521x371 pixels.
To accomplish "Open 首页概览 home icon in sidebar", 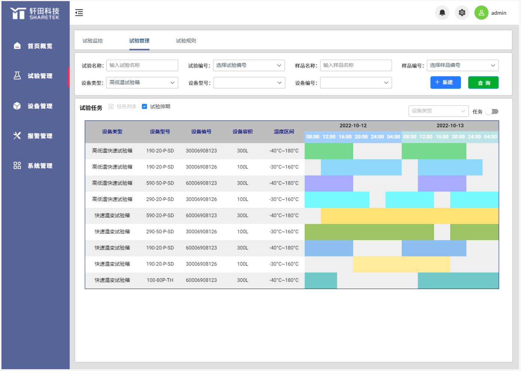I will (x=17, y=46).
